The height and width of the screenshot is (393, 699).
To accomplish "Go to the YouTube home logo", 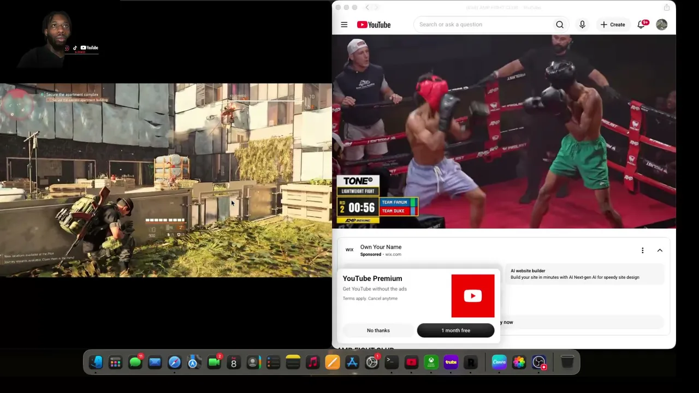I will pyautogui.click(x=374, y=25).
